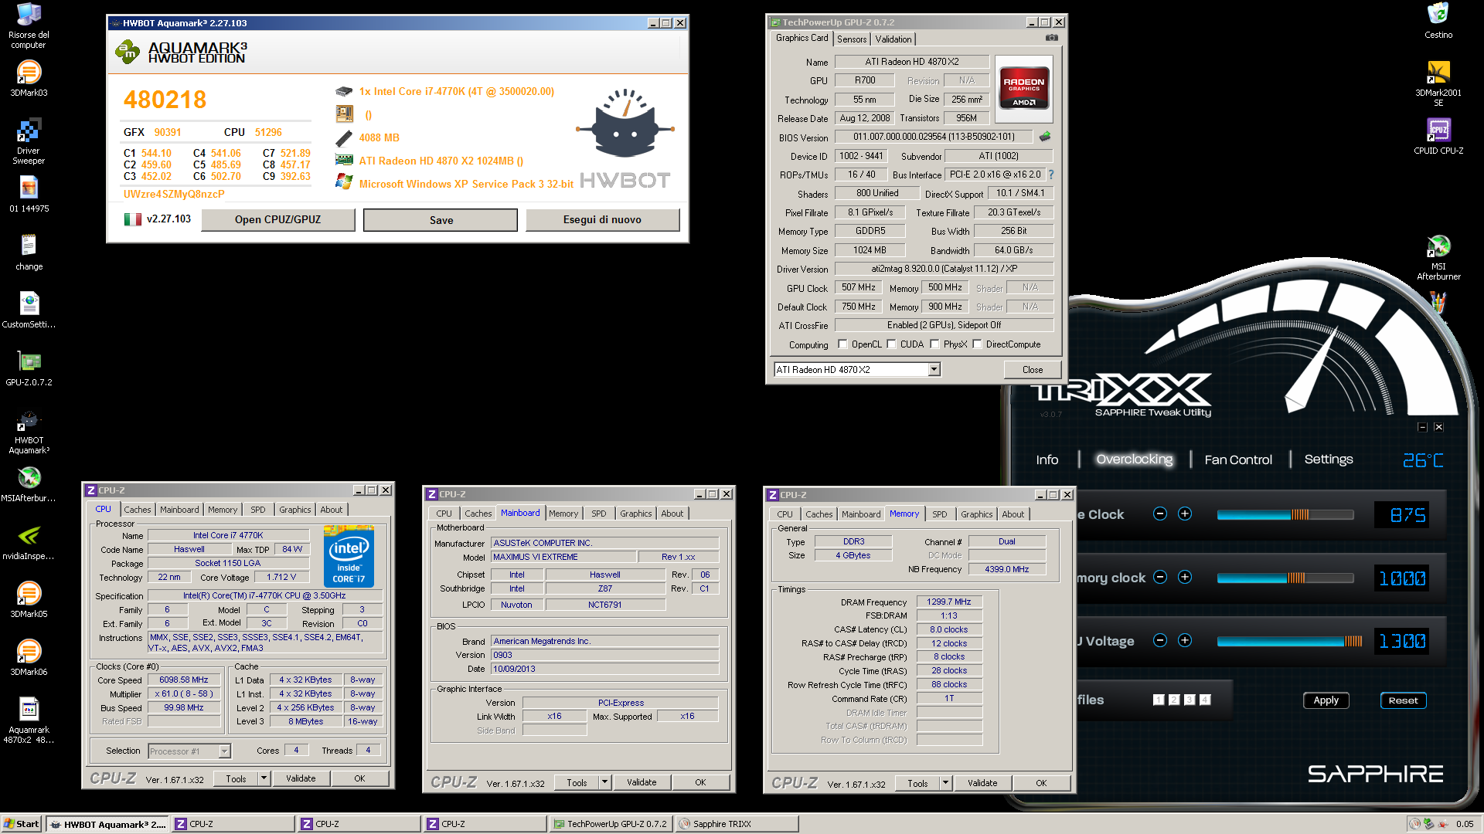Image resolution: width=1484 pixels, height=834 pixels.
Task: Switch to HWBOT Aquamark taskbar button
Action: pyautogui.click(x=107, y=824)
